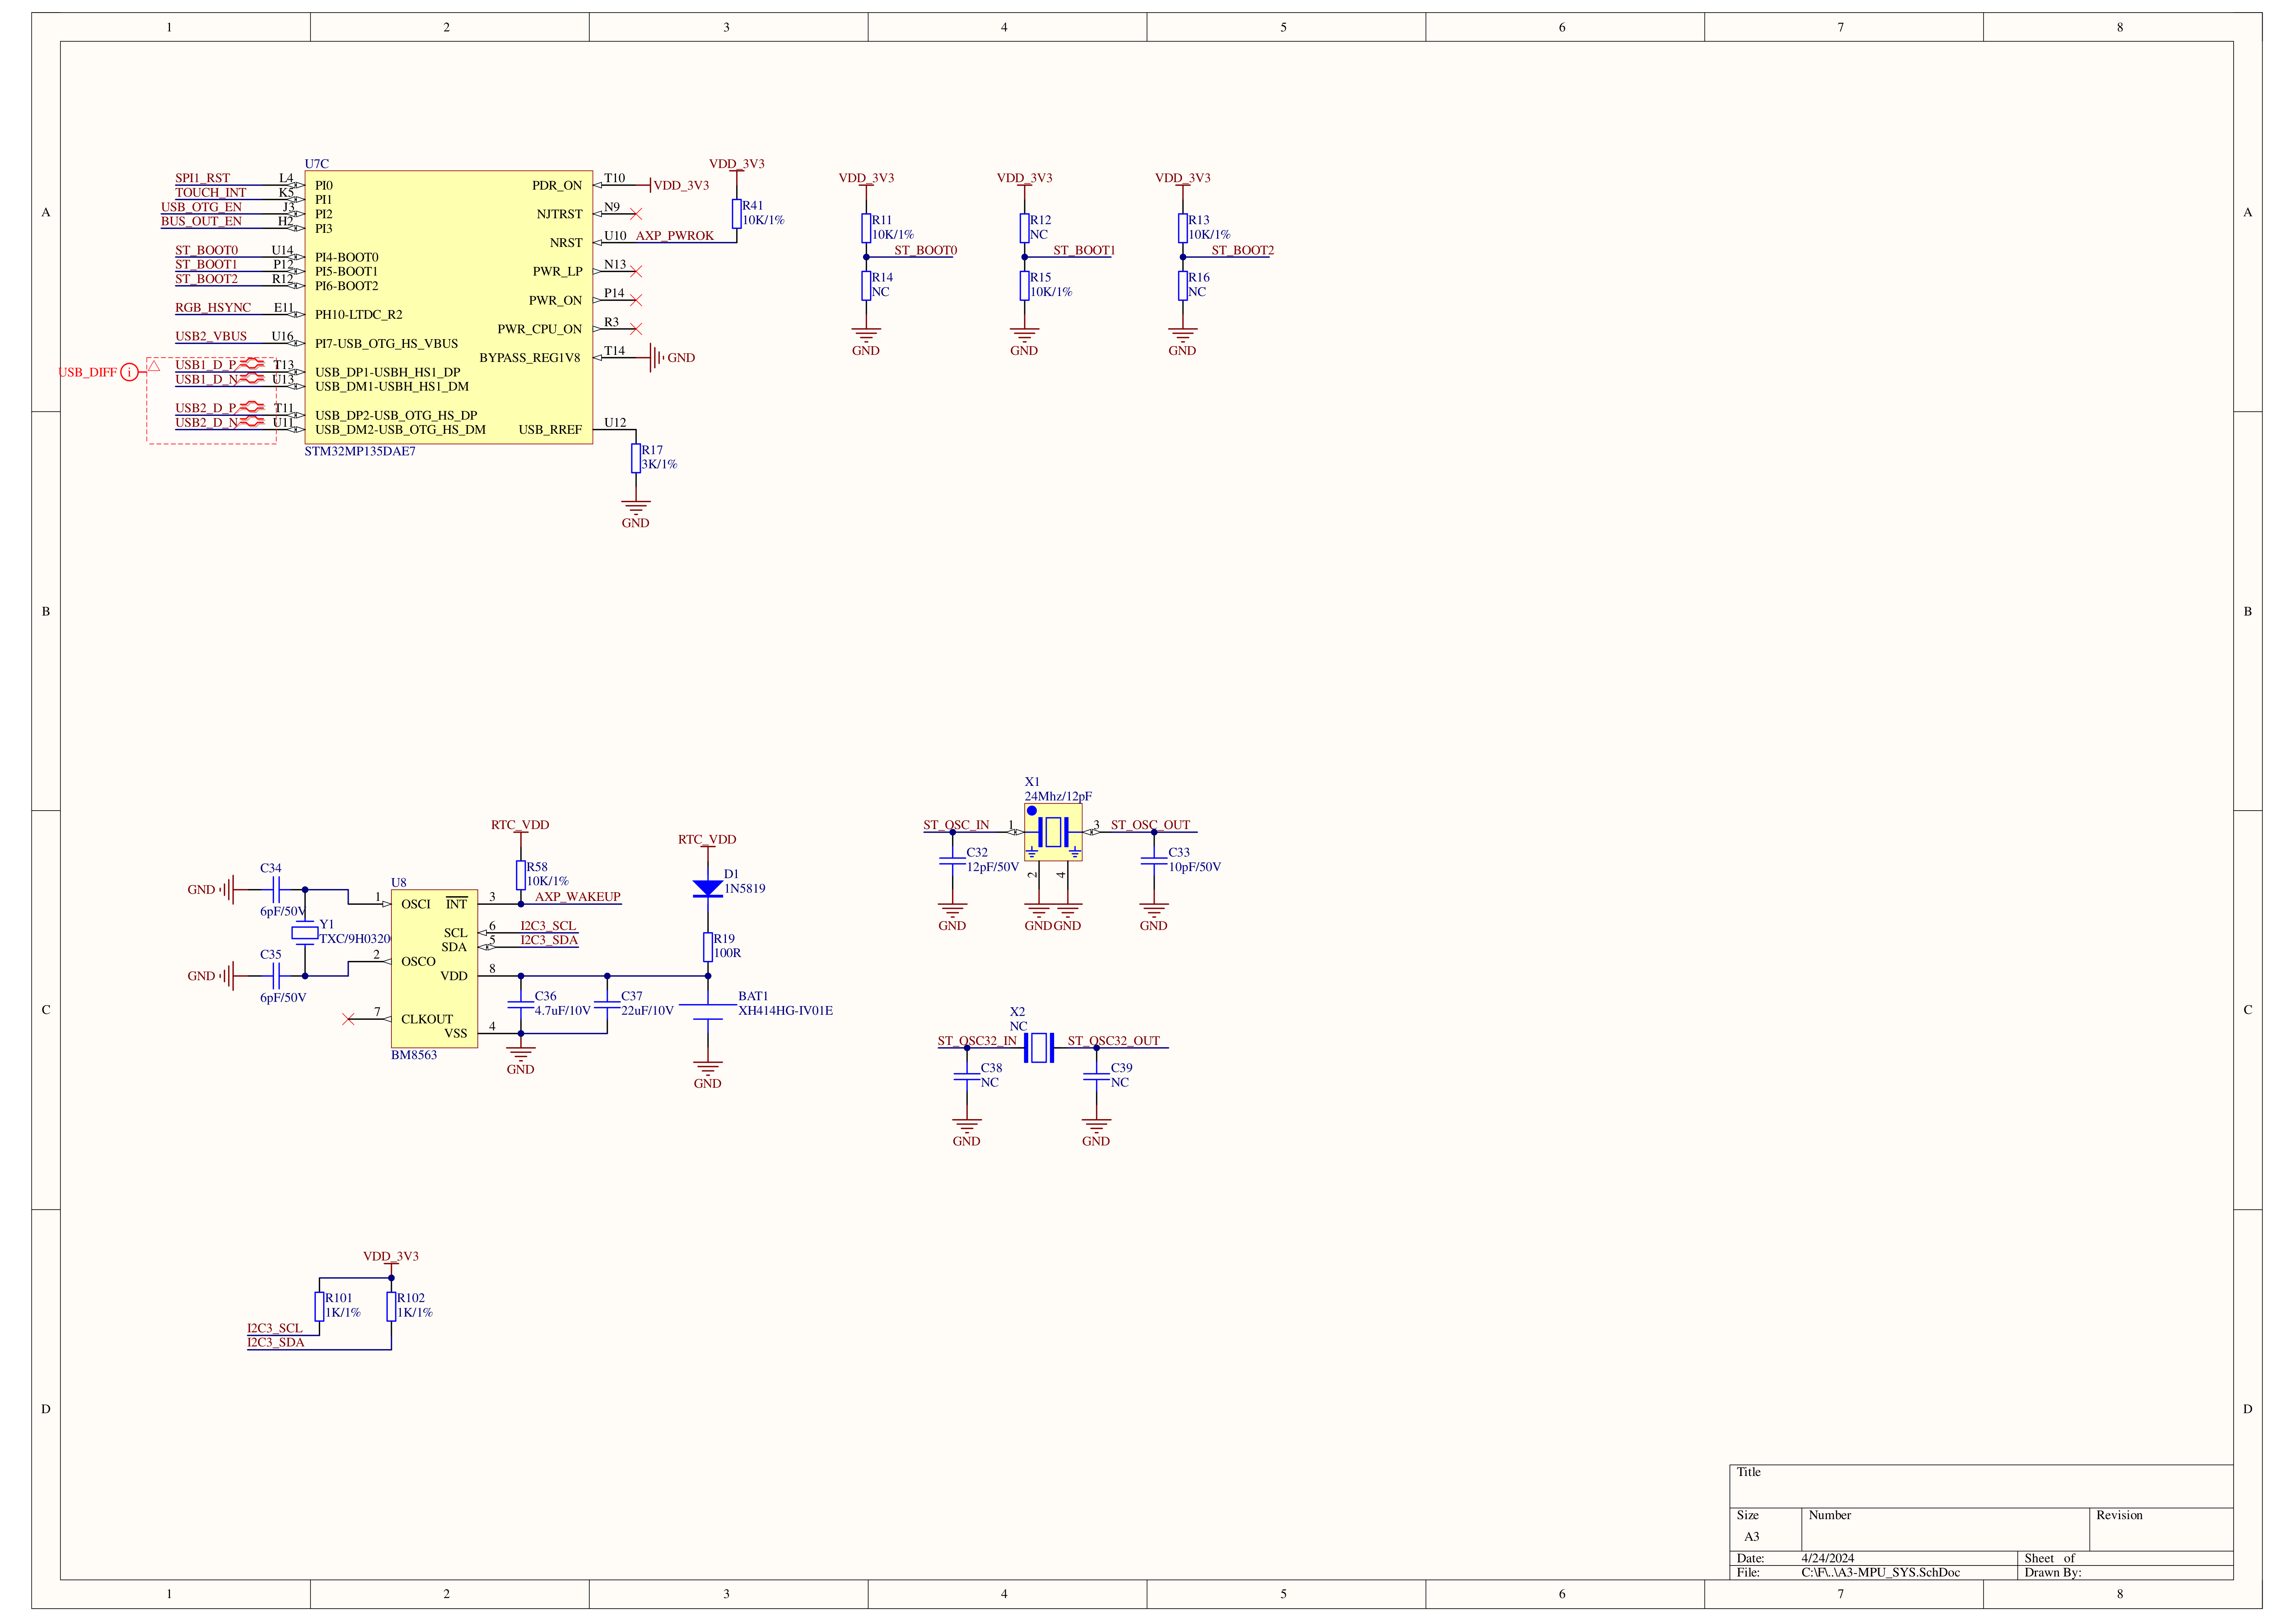Select the D1 1N5819 diode symbol

point(707,888)
